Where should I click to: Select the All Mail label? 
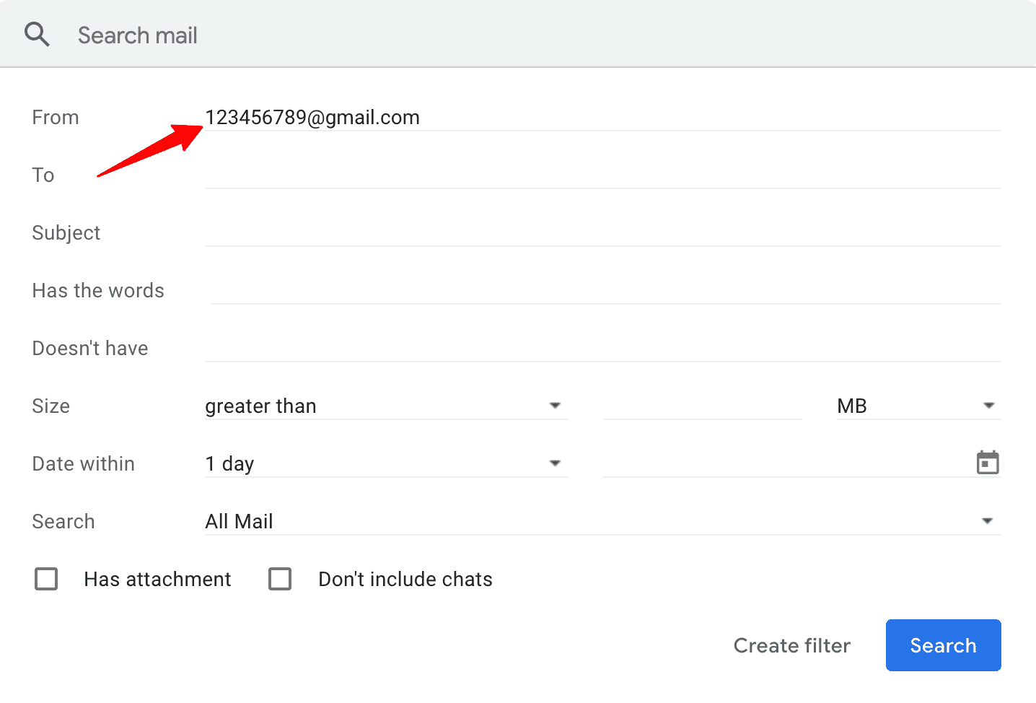tap(239, 520)
